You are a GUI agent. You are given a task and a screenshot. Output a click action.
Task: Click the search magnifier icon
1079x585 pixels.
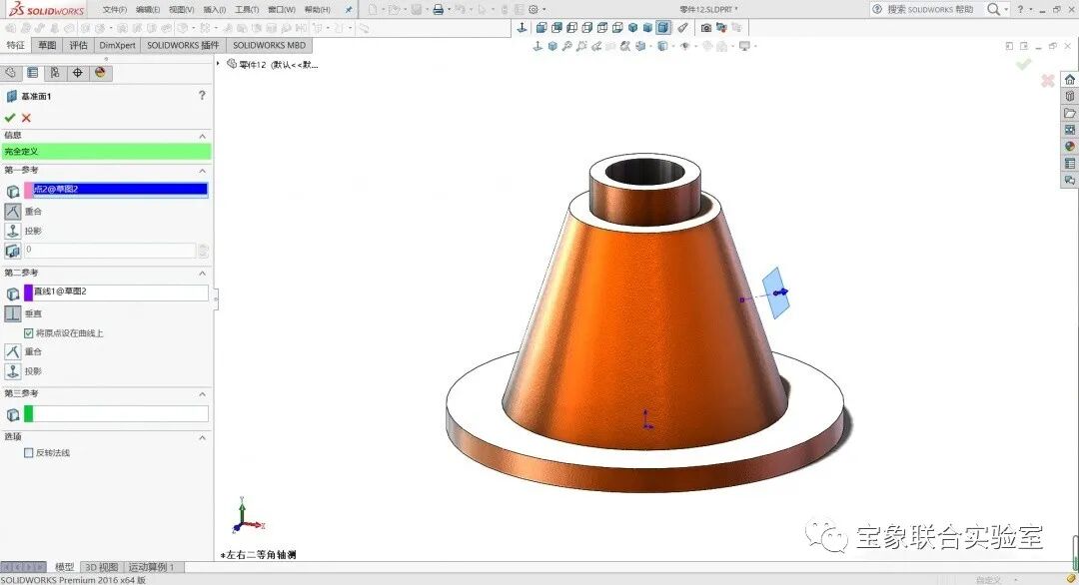993,9
